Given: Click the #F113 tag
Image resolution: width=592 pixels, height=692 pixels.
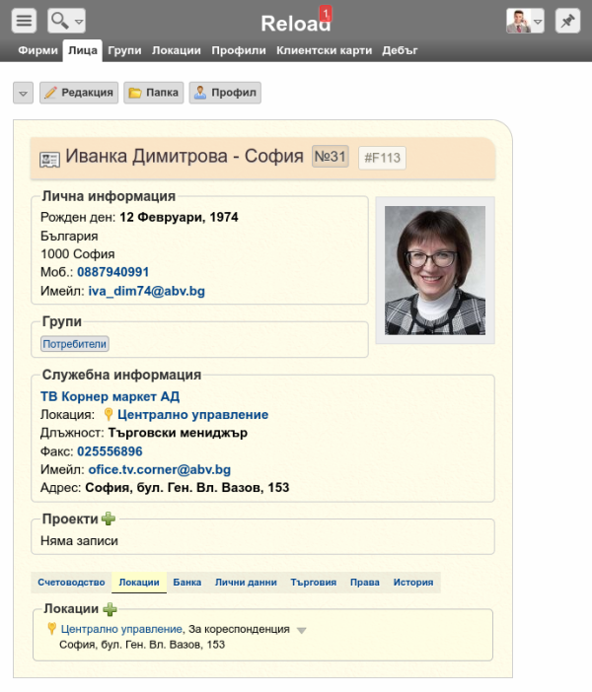Looking at the screenshot, I should click(x=382, y=158).
